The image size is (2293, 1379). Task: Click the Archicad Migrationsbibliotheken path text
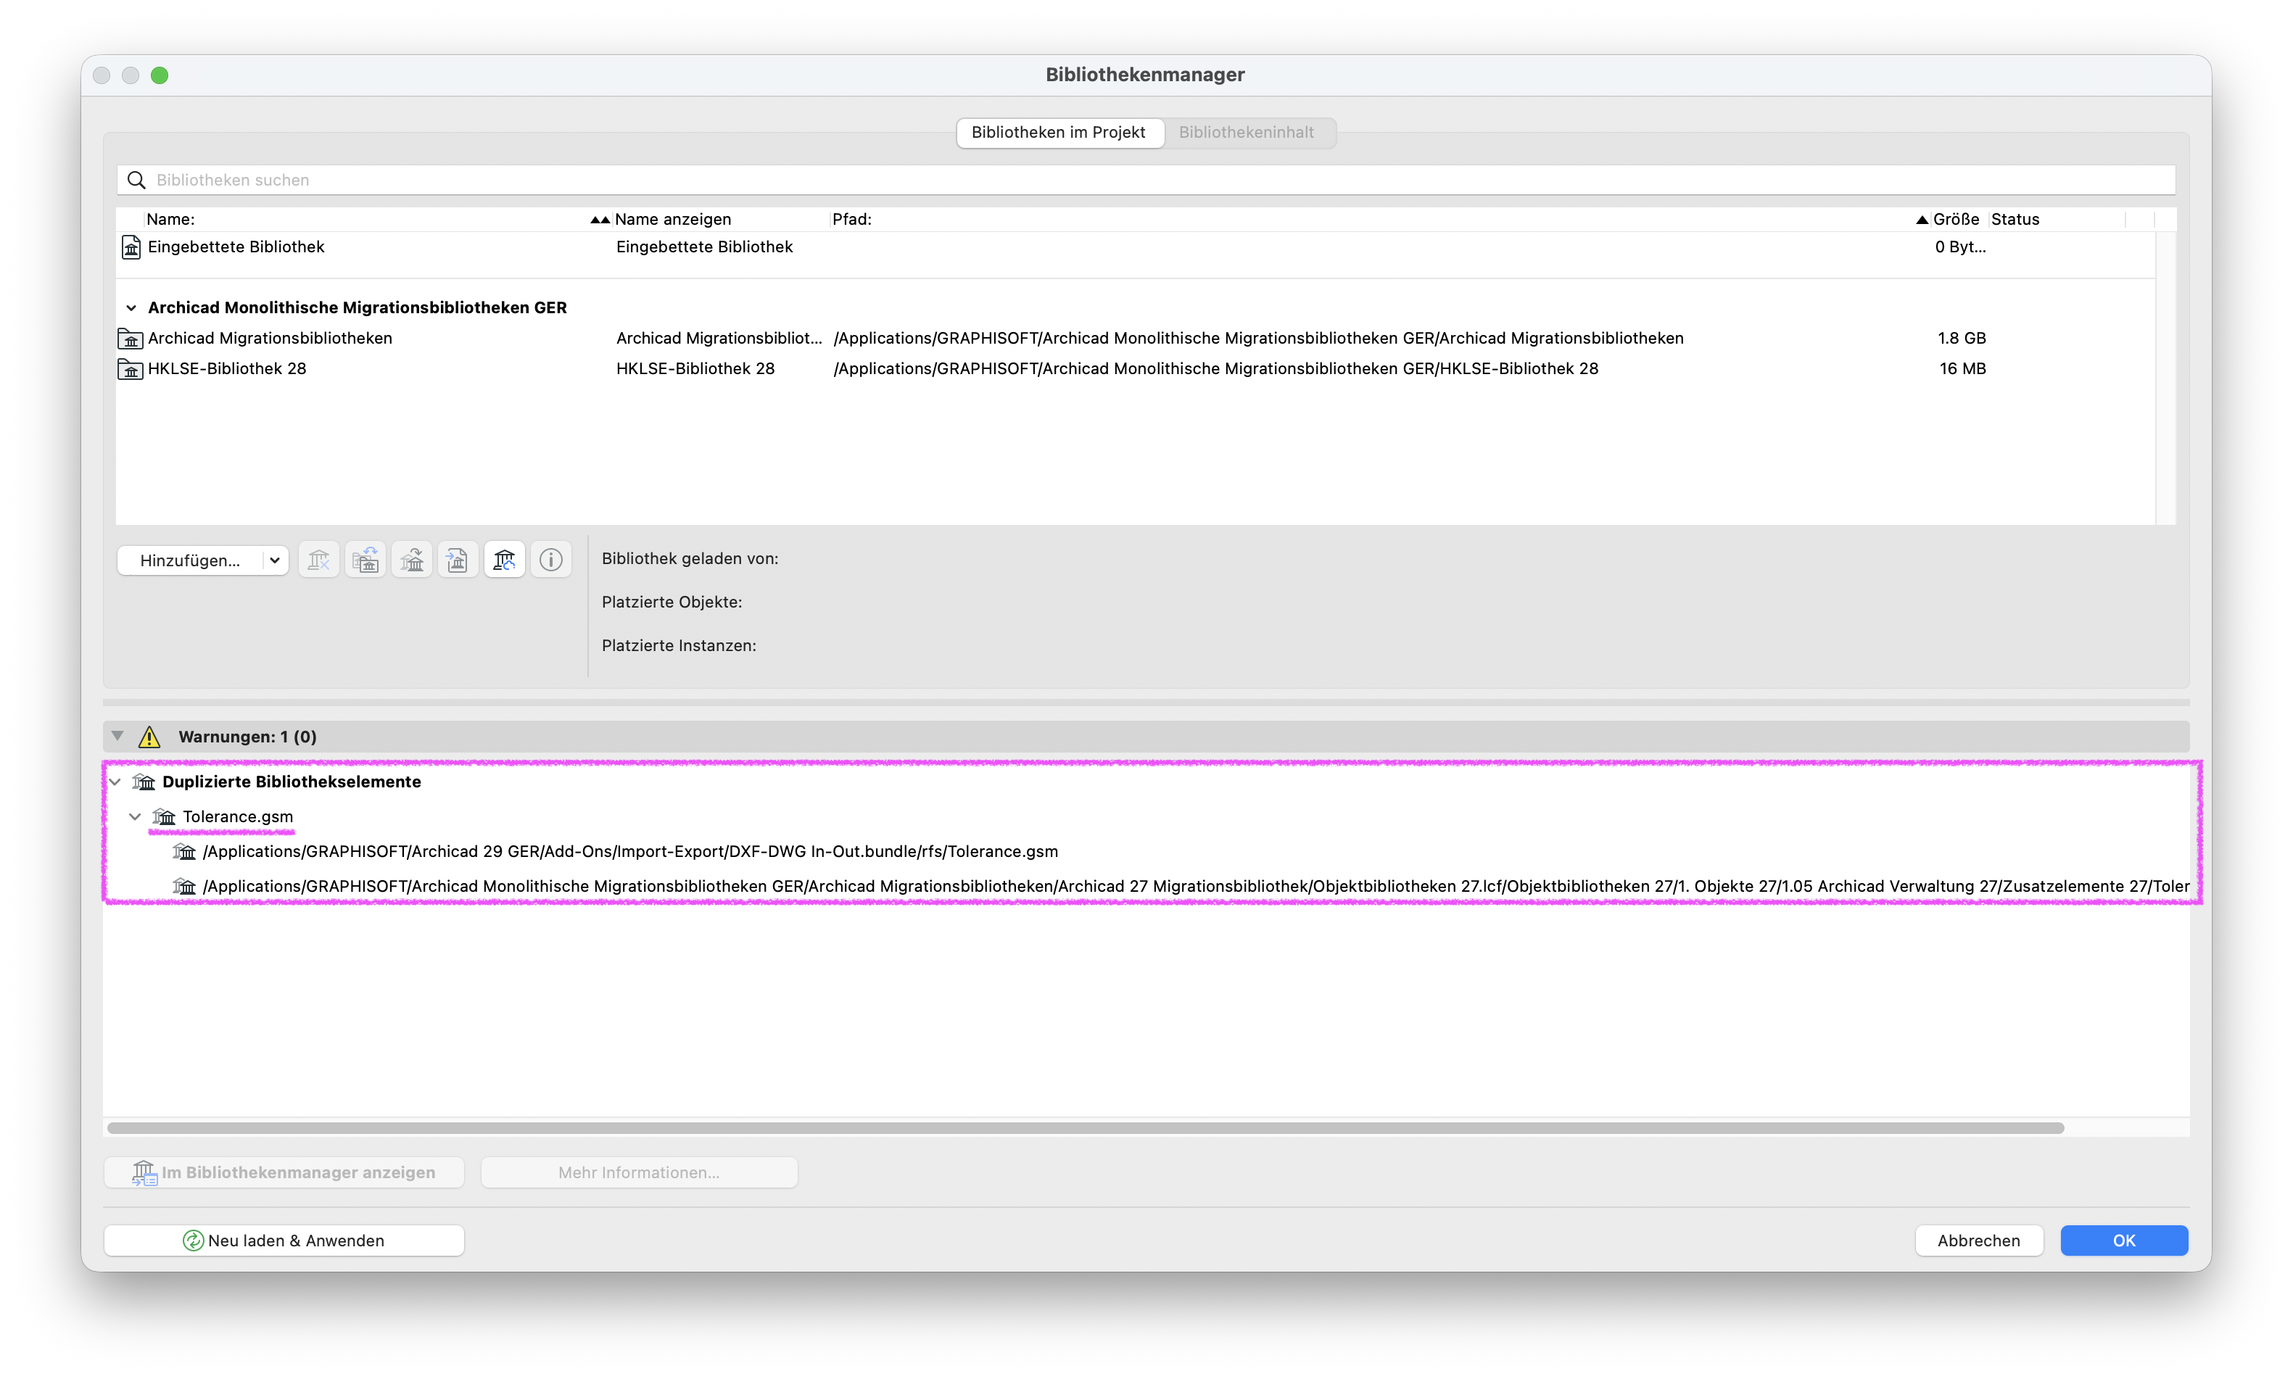[1258, 339]
